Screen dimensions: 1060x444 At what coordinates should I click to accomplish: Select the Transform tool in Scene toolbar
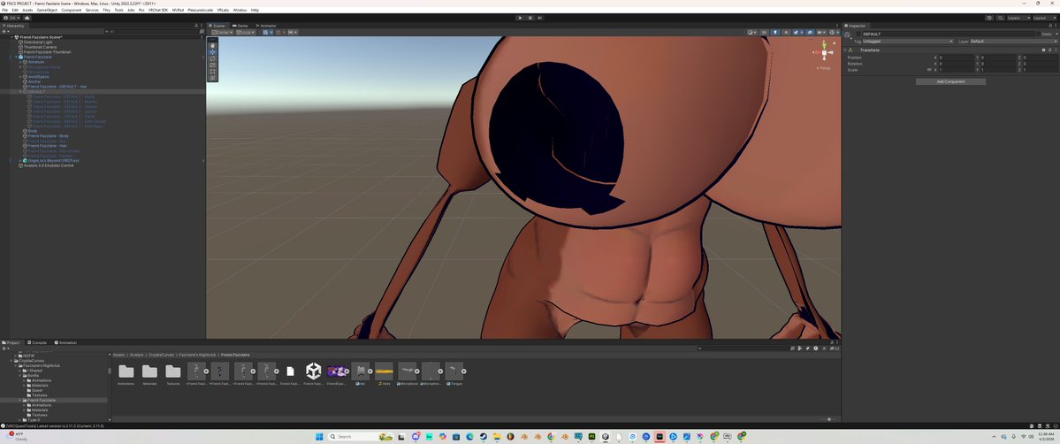point(213,78)
